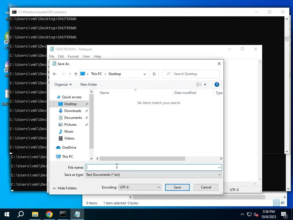
Task: Go back using the Save As back arrow
Action: coord(55,74)
